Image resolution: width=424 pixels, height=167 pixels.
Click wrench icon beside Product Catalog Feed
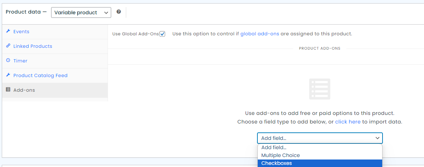click(8, 75)
